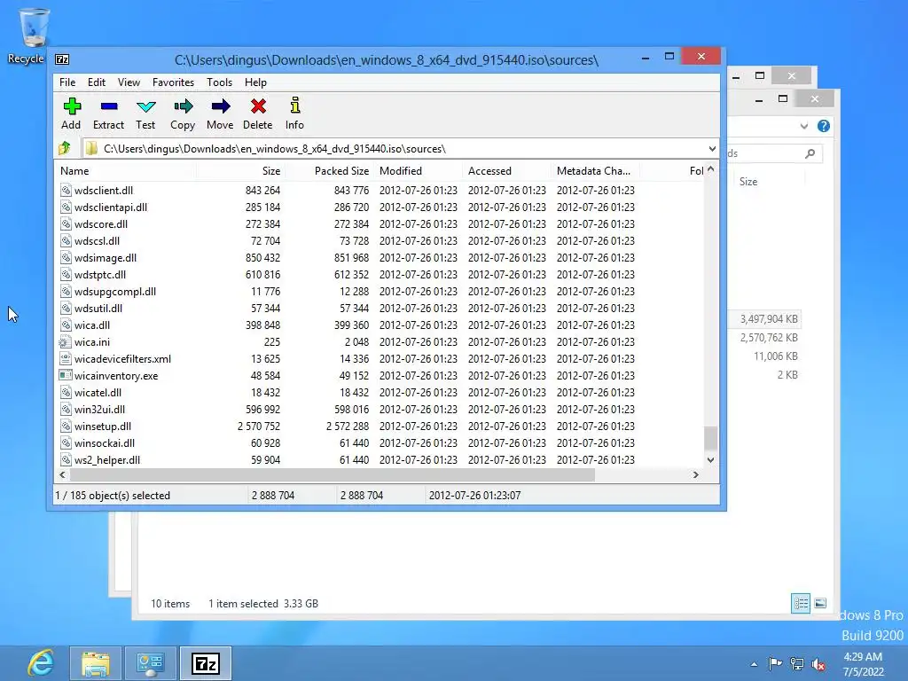Open the Help menu

pos(255,82)
